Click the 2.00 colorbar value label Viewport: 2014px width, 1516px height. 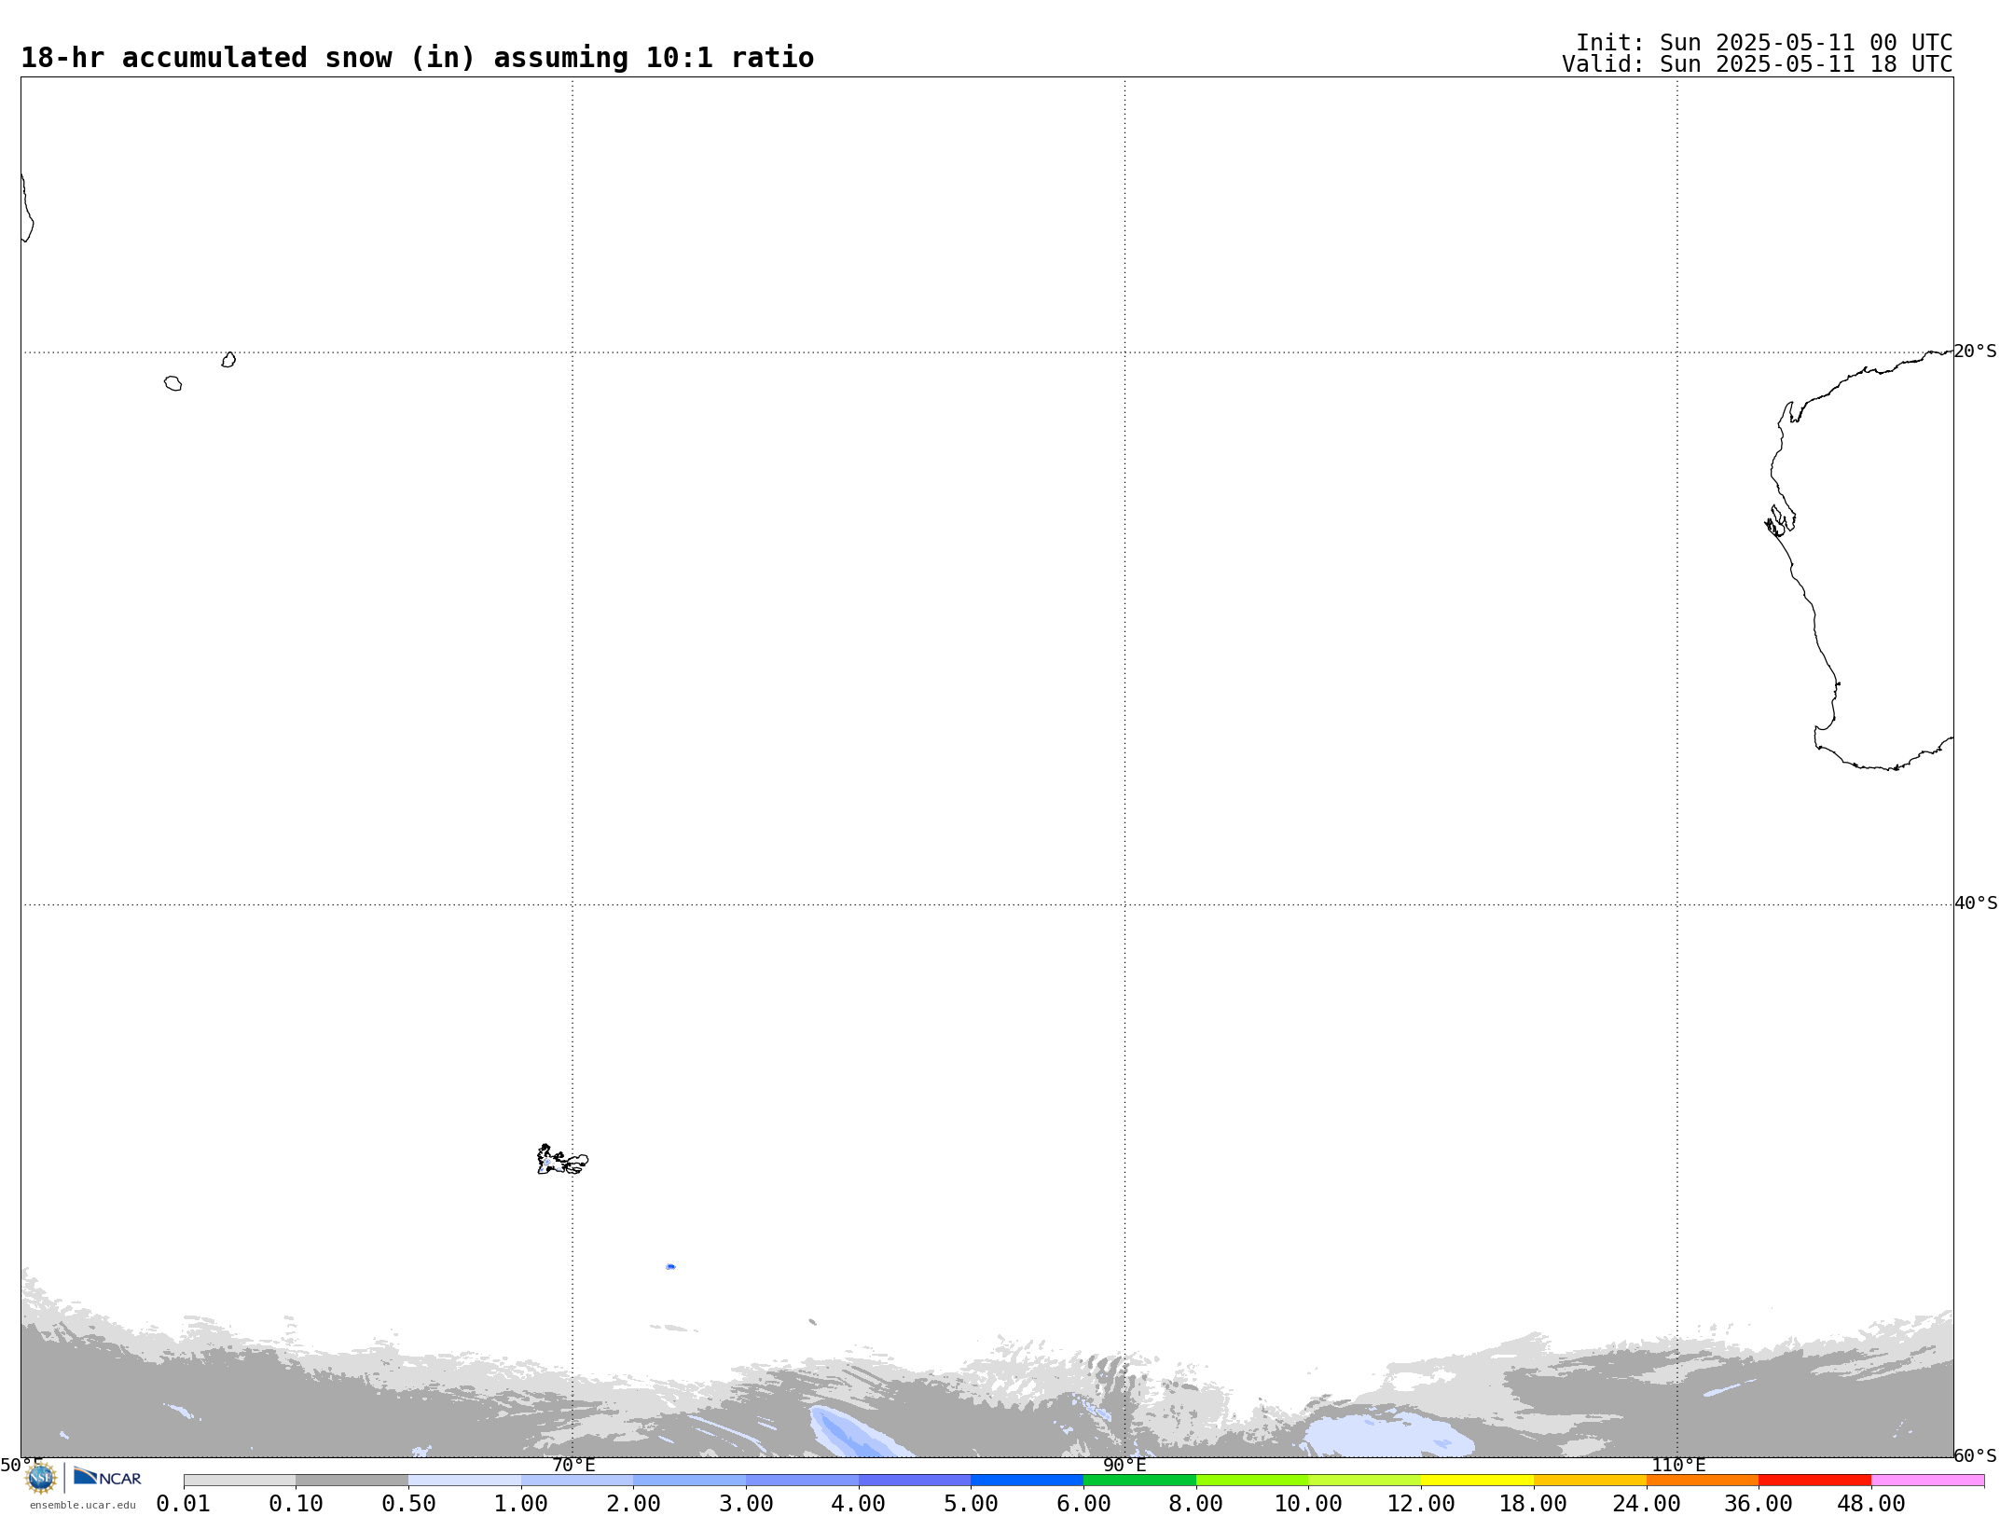(x=633, y=1503)
